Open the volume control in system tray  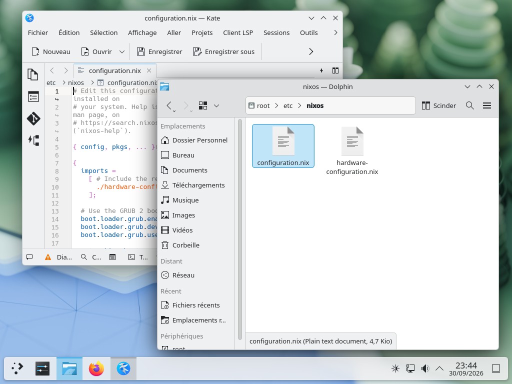425,368
